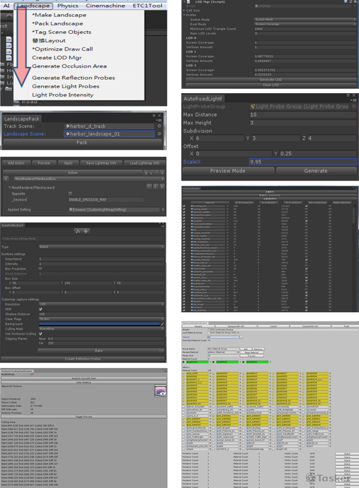
Task: Click edit bounding volume icon in AutoReflection
Action: [78, 231]
